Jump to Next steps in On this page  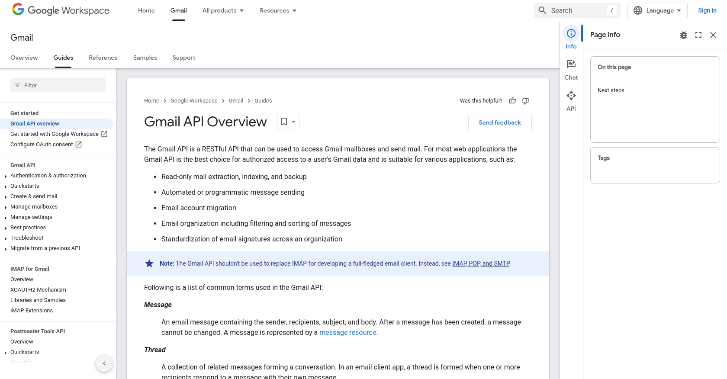click(x=611, y=90)
